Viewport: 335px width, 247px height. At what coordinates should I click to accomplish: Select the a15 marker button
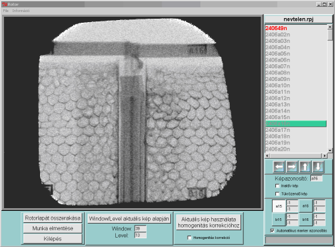coord(279,206)
